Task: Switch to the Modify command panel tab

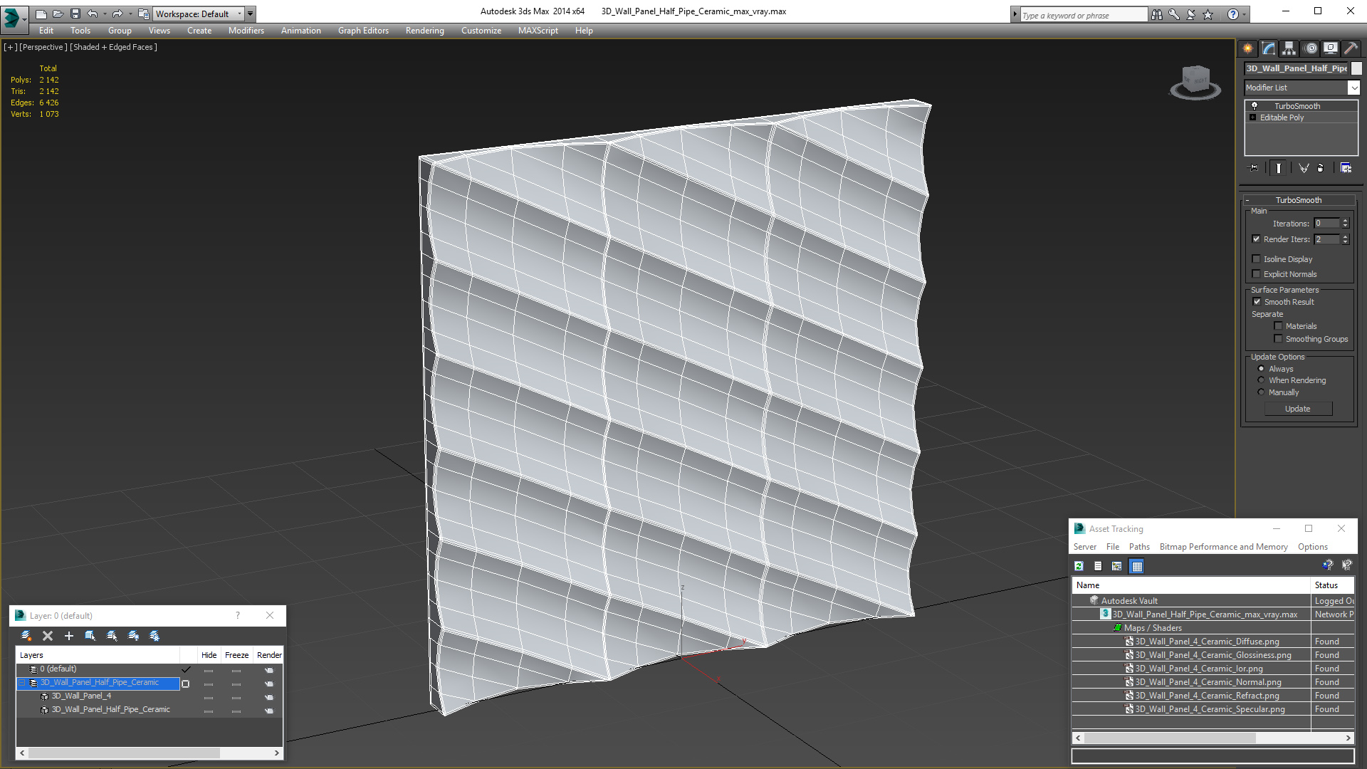Action: (1268, 48)
